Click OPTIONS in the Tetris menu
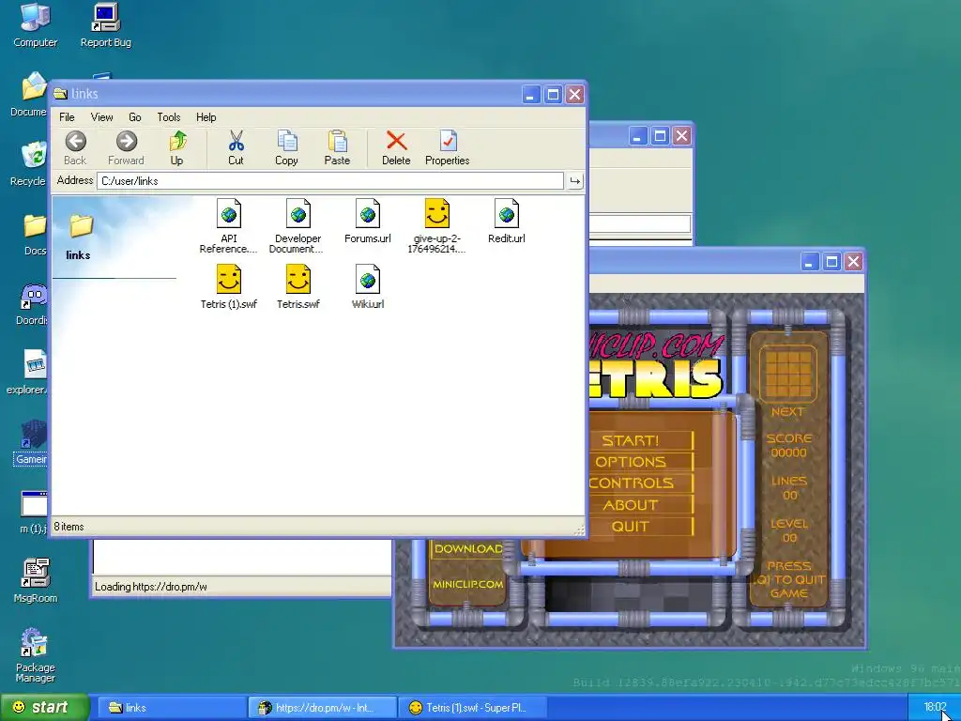Viewport: 961px width, 721px height. coord(631,462)
